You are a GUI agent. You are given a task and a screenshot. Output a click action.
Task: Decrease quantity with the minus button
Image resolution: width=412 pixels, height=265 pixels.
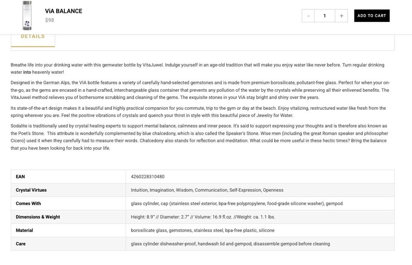coord(308,16)
